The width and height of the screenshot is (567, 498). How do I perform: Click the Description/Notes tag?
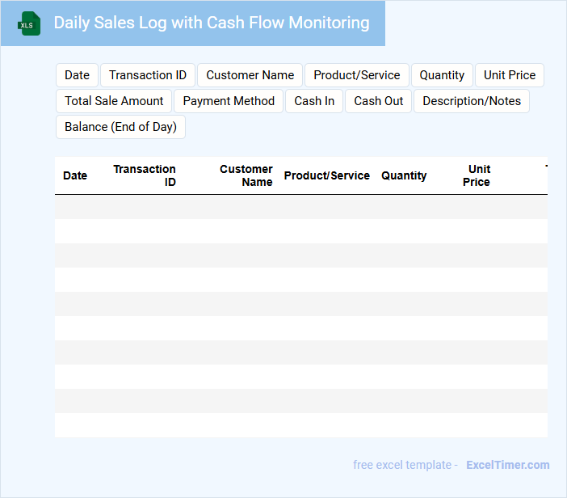(x=472, y=101)
